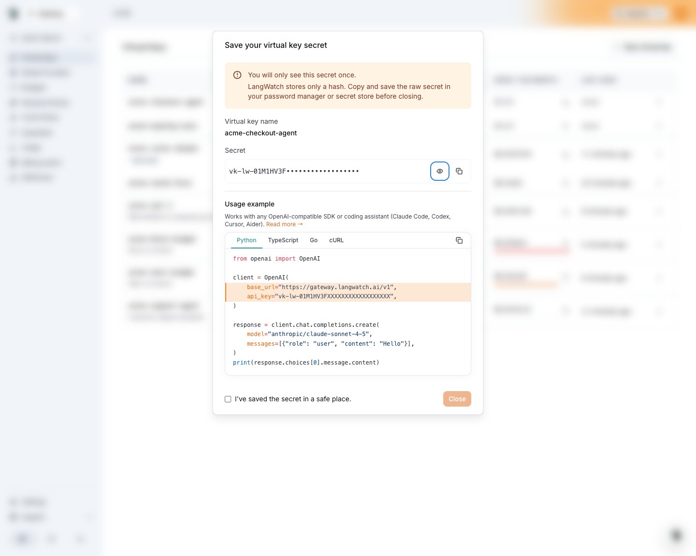This screenshot has height=556, width=696.
Task: Click the 'You will only see this secret once.' text
Action: [302, 75]
